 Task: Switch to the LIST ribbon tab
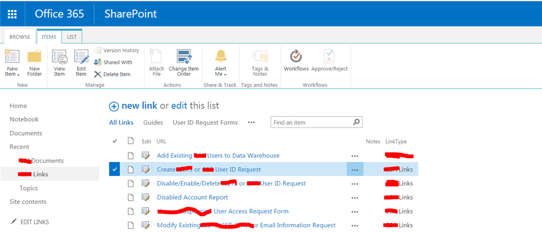pos(72,37)
